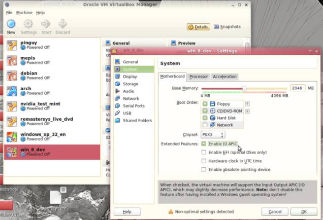Click the red folder on the desktop
Screen dimensions: 323x220
pos(6,205)
